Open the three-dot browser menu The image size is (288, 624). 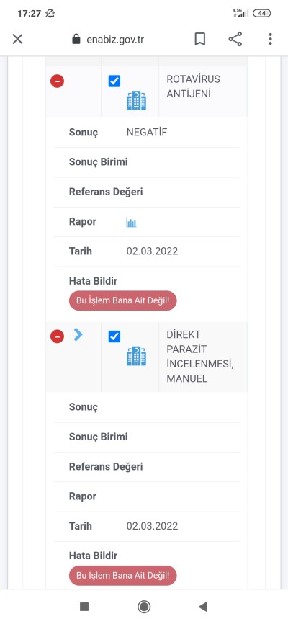tap(270, 39)
